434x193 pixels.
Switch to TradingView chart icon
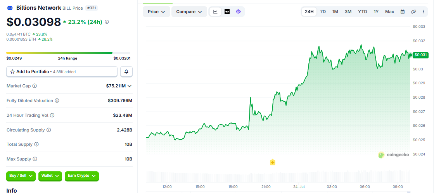(x=227, y=12)
